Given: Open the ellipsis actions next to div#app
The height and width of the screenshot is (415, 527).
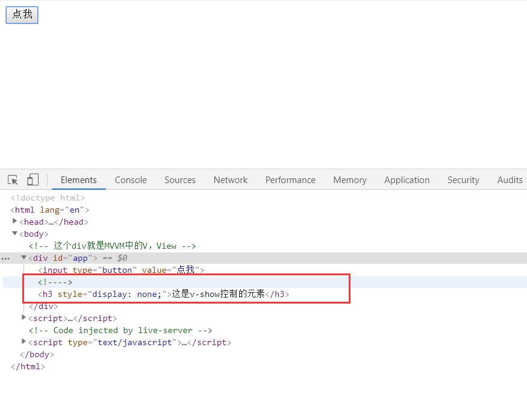Looking at the screenshot, I should click(x=5, y=258).
